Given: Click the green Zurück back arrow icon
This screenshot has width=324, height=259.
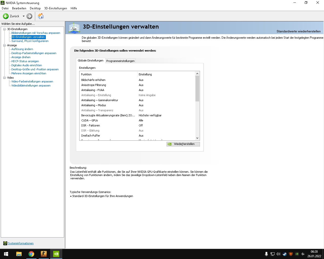Looking at the screenshot, I should (6, 16).
